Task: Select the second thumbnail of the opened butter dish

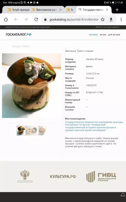Action: (x=32, y=131)
